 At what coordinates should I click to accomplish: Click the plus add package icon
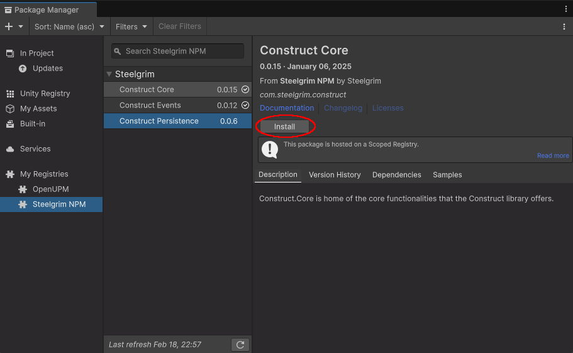coord(9,26)
